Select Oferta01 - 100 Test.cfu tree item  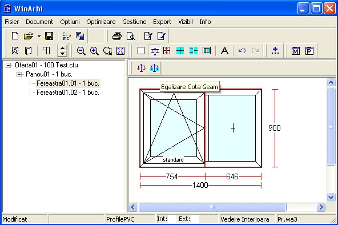46,65
